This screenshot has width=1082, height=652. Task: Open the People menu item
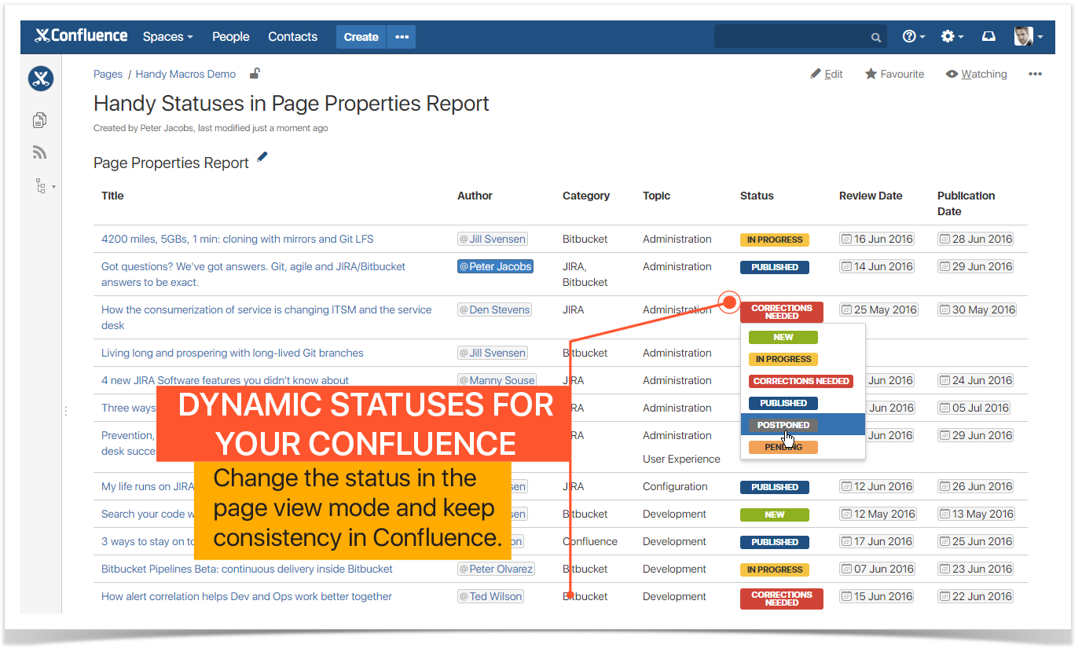tap(230, 37)
